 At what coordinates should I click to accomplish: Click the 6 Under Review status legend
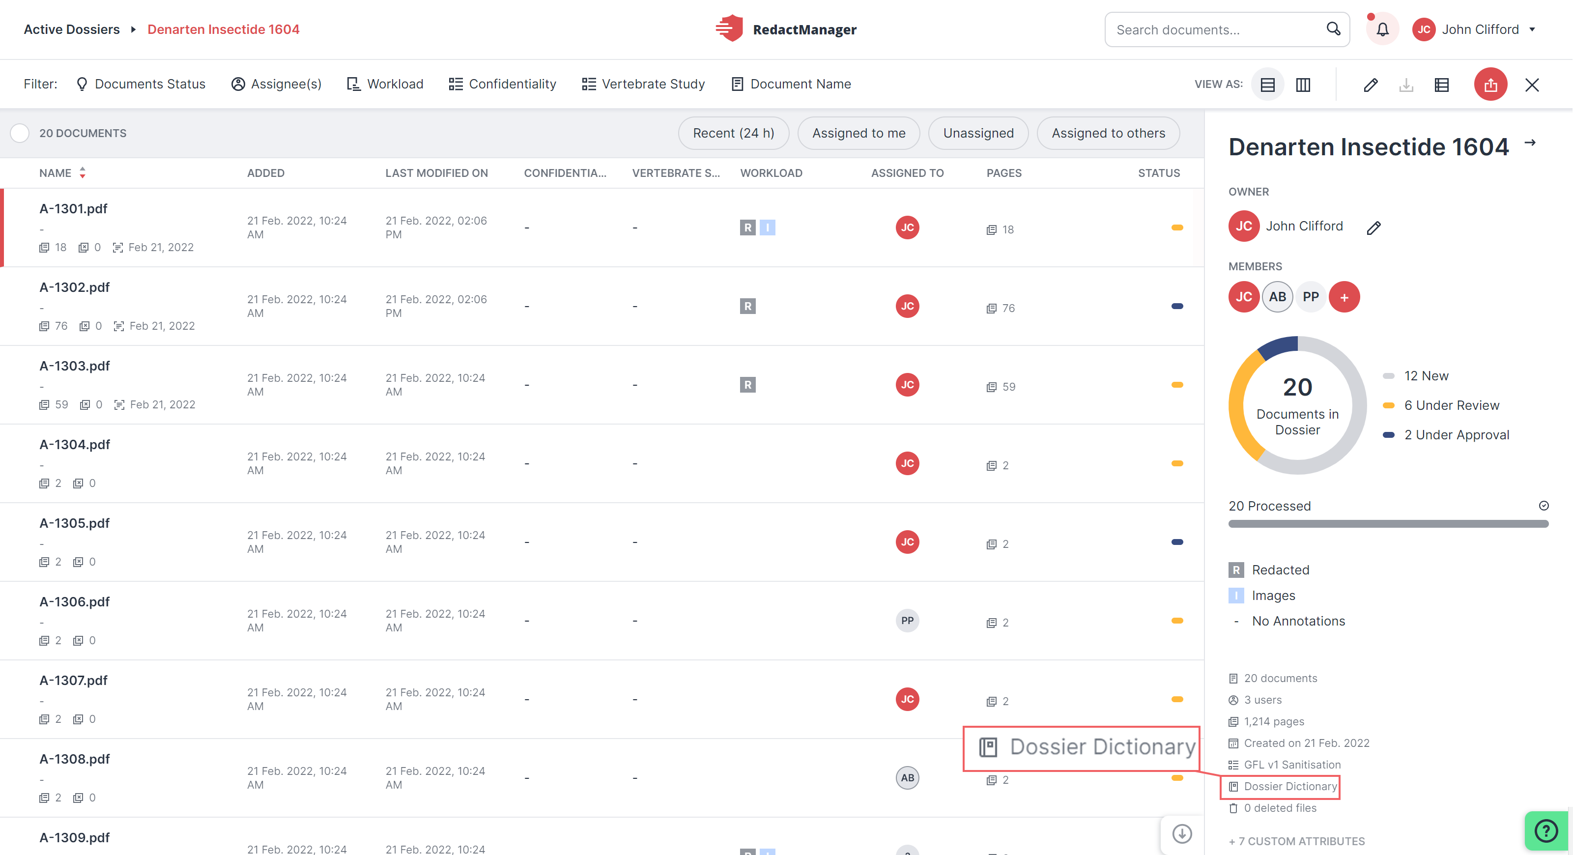click(1440, 405)
